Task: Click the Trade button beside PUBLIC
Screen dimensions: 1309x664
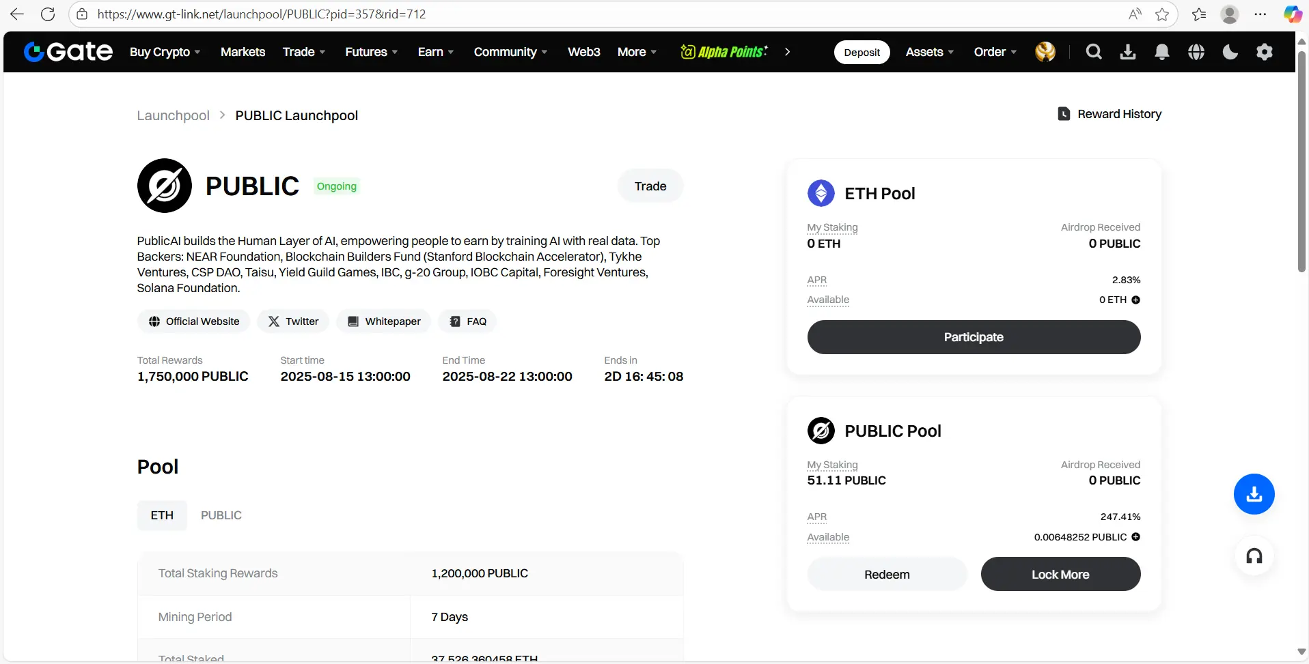Action: coord(650,186)
